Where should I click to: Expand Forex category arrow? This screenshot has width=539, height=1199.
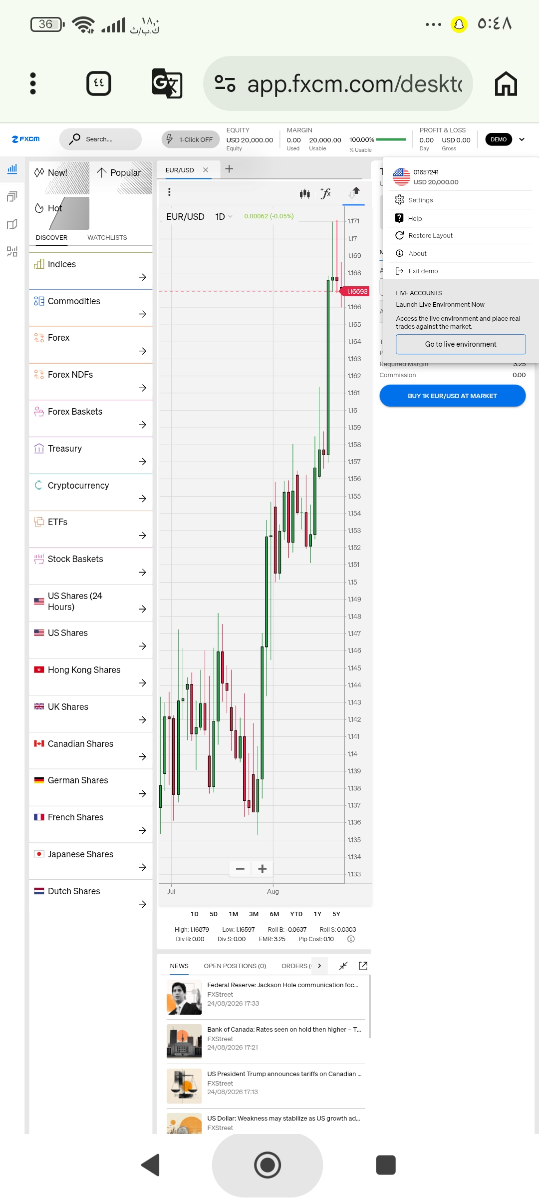click(x=142, y=351)
